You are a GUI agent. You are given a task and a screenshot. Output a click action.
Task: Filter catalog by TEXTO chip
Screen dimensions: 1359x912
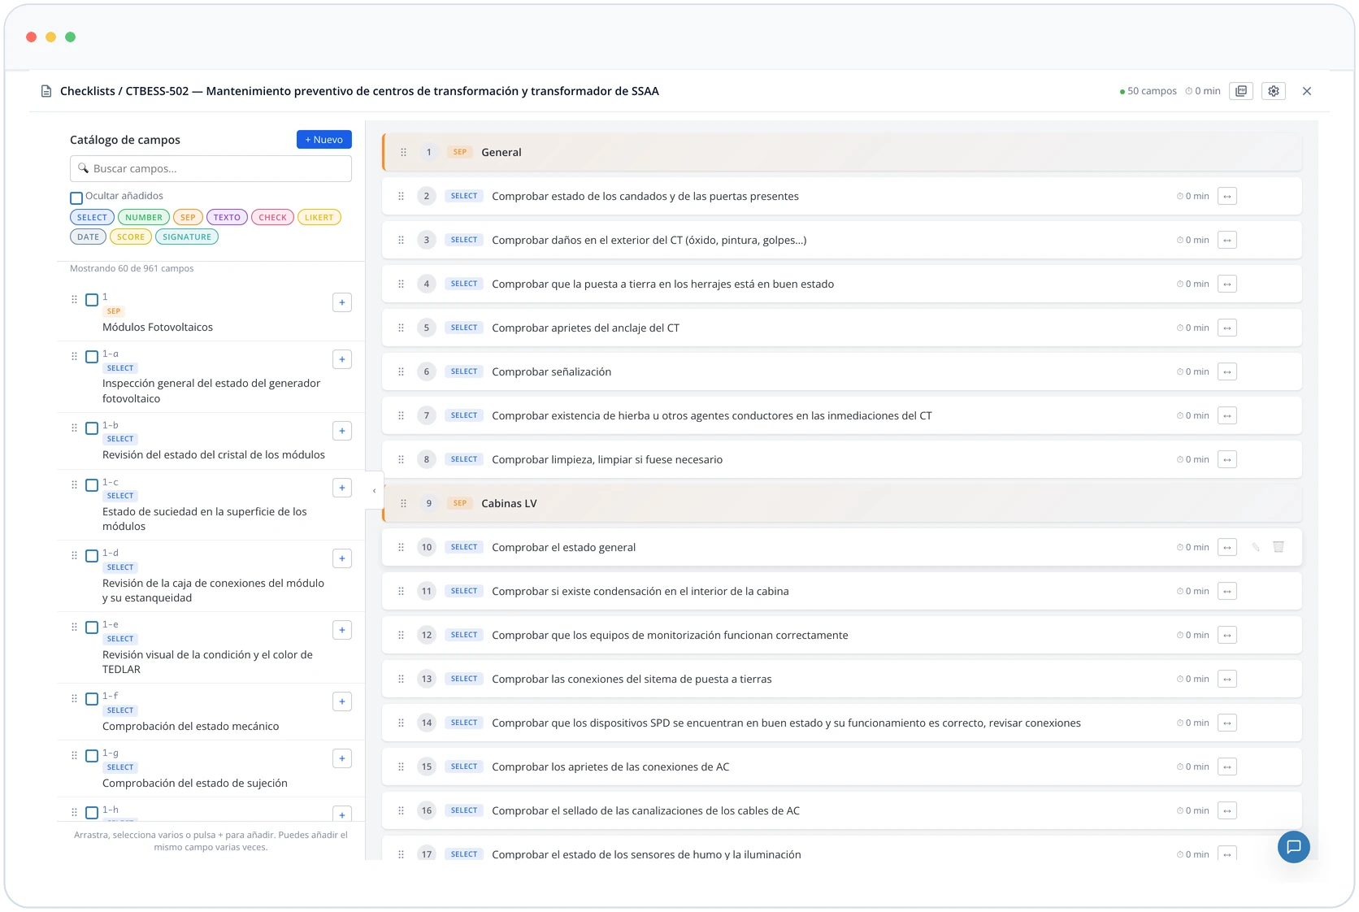[x=227, y=217]
